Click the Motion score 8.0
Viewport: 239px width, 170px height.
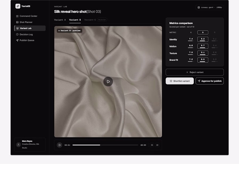click(x=191, y=46)
